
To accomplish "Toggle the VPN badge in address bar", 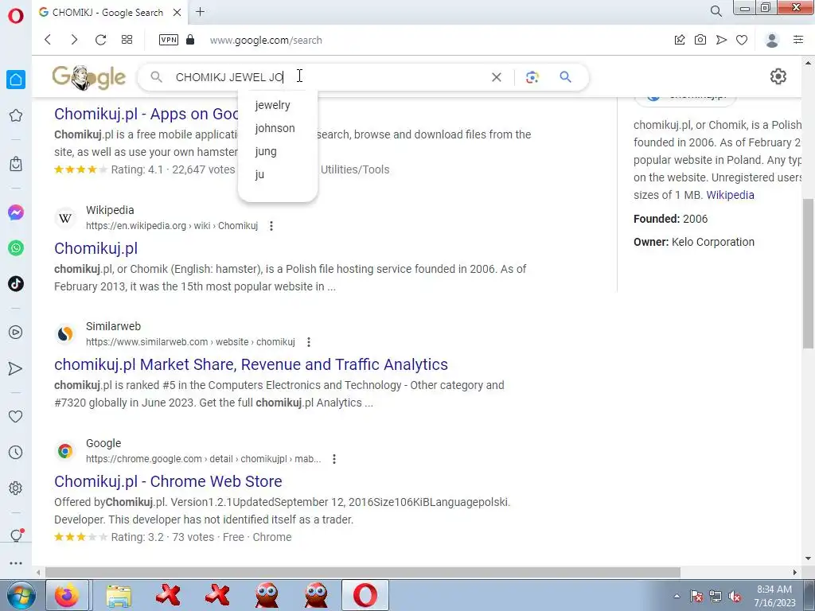I will 169,40.
